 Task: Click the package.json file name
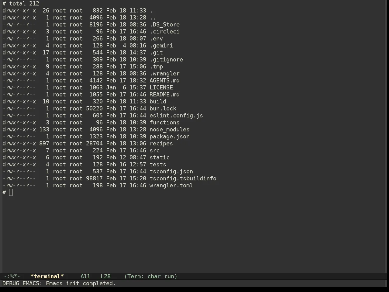(x=169, y=137)
